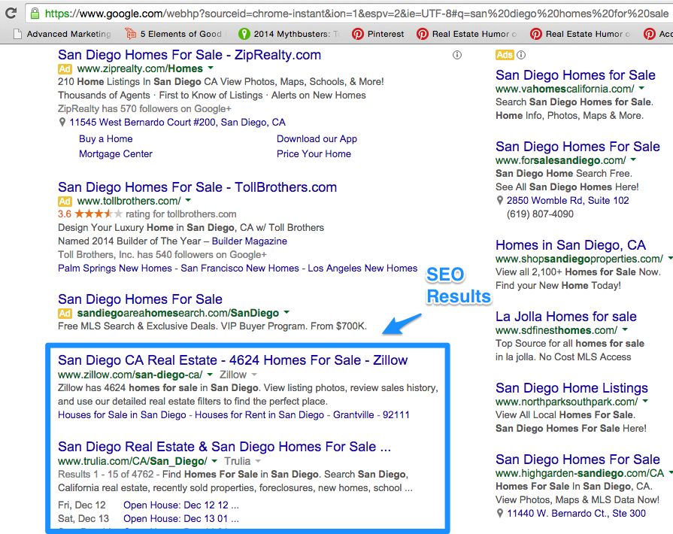The image size is (673, 534).
Task: Open the Open House: Dec 12 link
Action: [x=181, y=505]
